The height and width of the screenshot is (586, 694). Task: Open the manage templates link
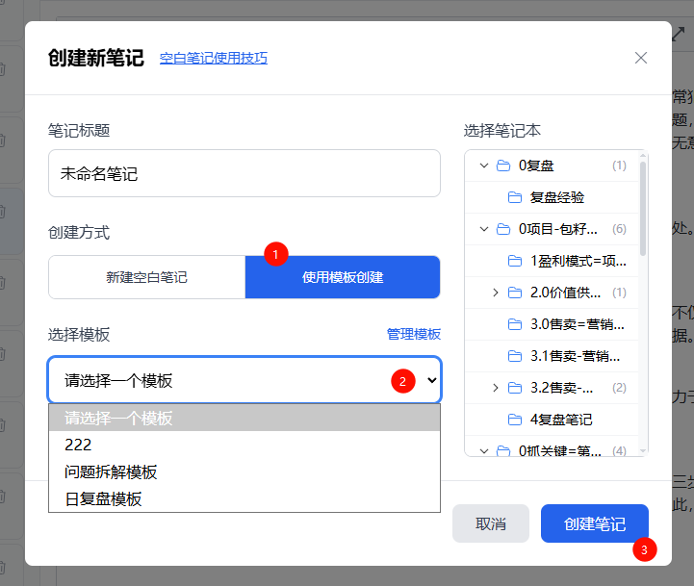pos(413,334)
